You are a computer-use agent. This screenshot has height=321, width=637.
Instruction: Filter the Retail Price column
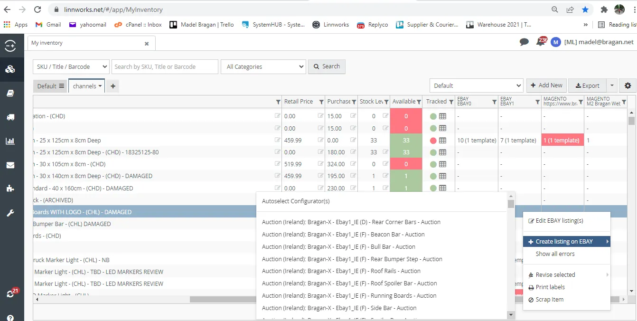click(321, 102)
